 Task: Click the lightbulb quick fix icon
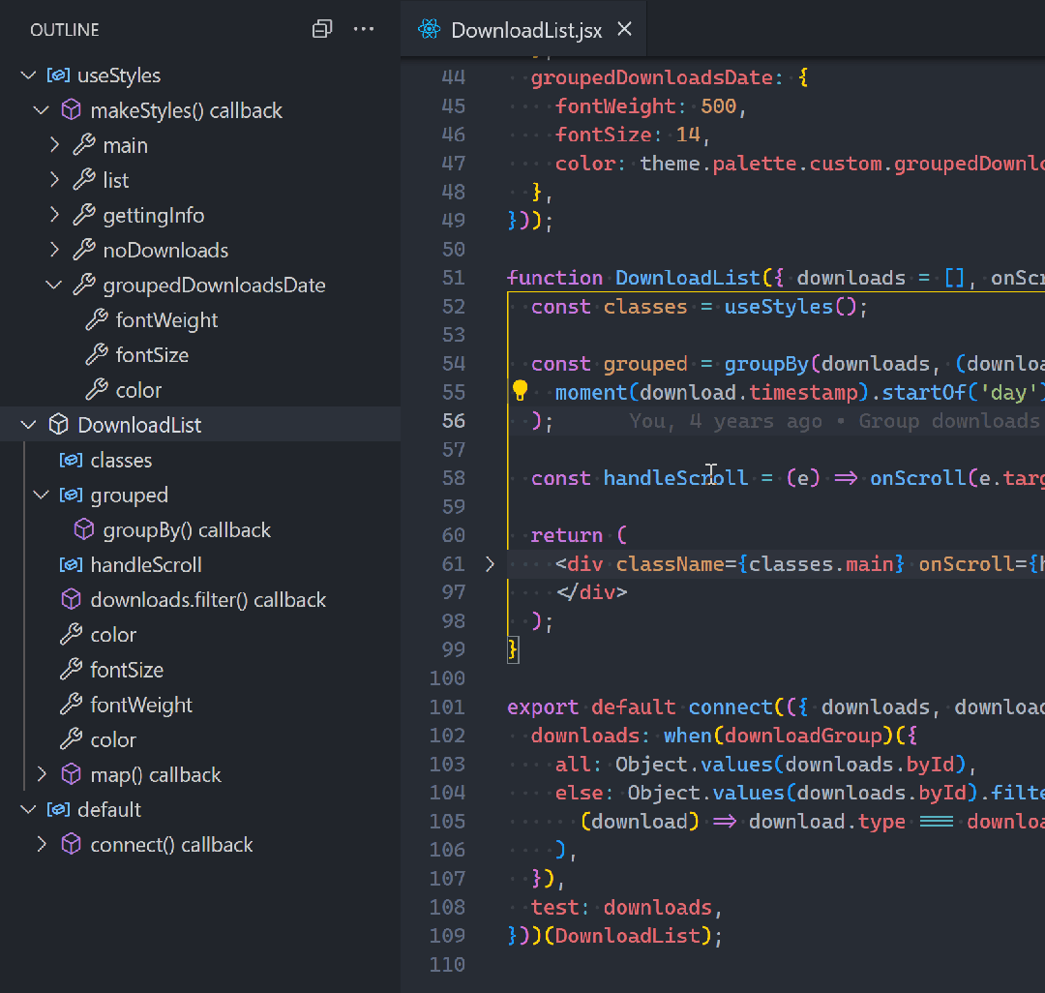click(520, 391)
